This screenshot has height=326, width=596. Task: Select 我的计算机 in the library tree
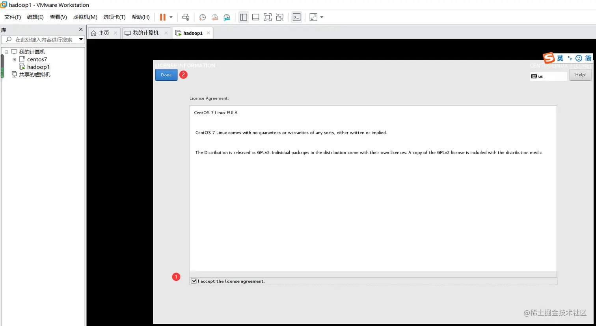click(32, 52)
